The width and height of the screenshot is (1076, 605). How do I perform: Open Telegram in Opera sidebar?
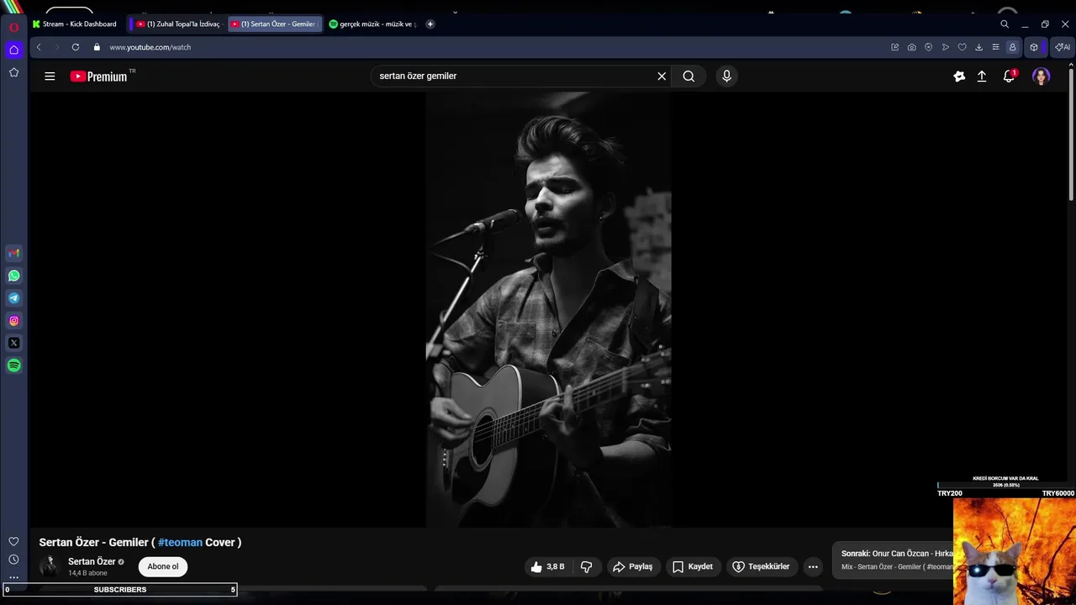(x=13, y=298)
